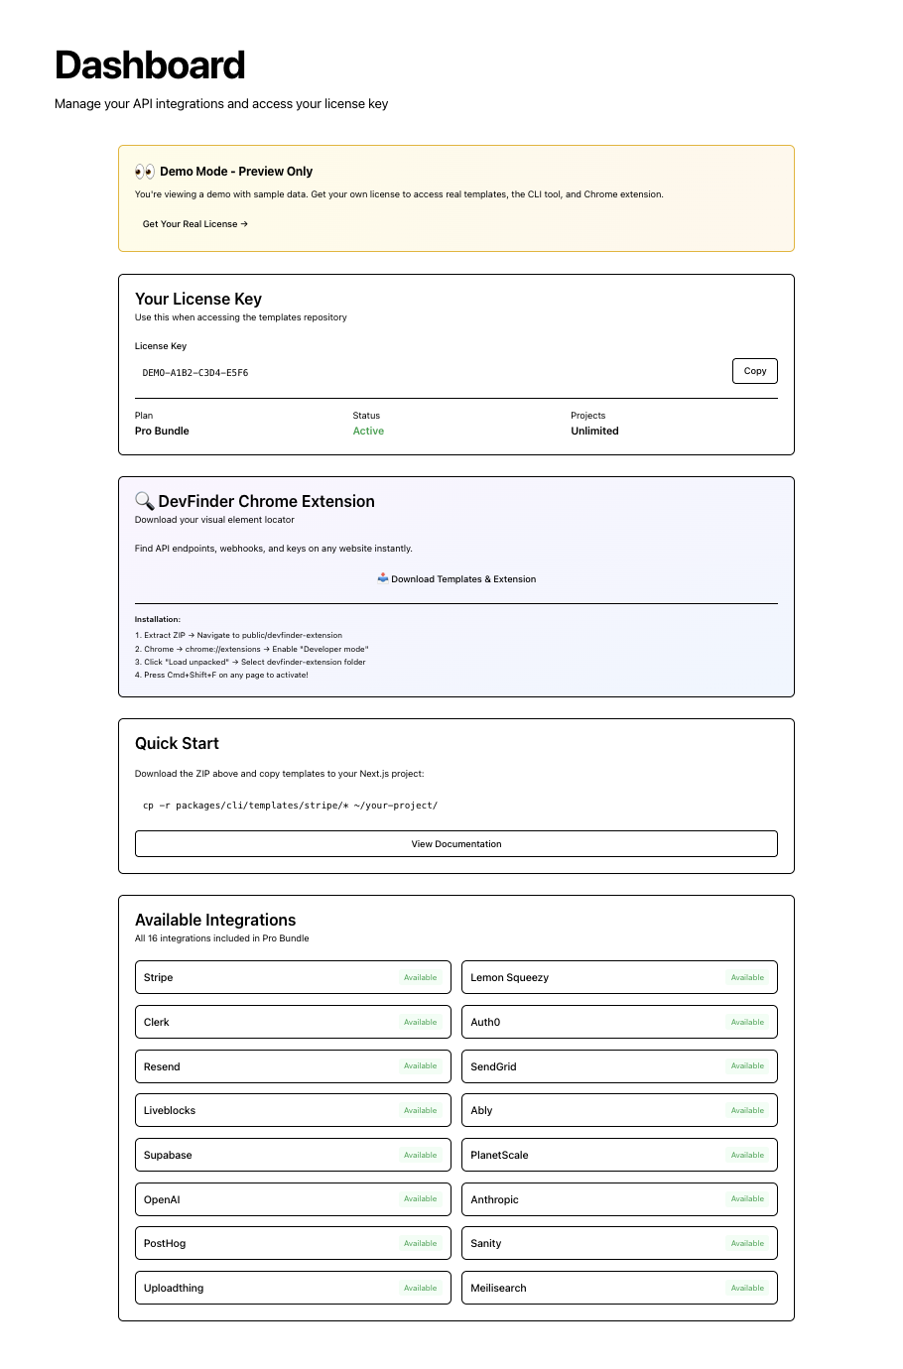Select the Anthropic integration card
The width and height of the screenshot is (903, 1369).
pos(619,1199)
